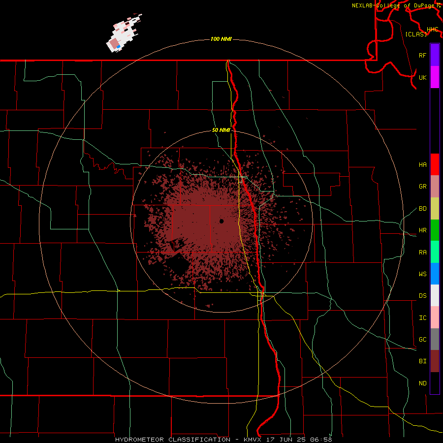Screen dimensions: 443x443
Task: Click the RA light green legend swatch
Action: (435, 252)
